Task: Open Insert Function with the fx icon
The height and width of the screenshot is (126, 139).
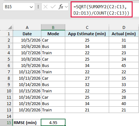Action: pos(61,7)
